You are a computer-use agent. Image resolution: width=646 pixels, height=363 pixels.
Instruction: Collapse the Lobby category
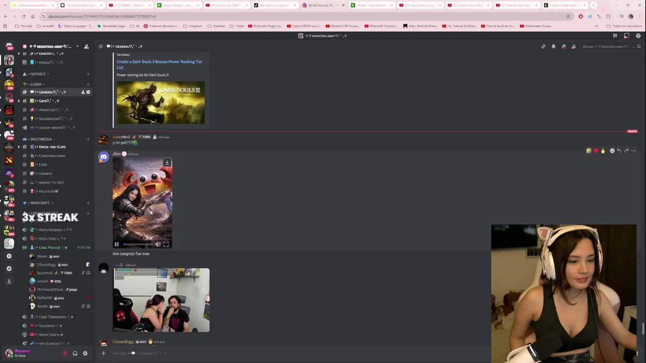point(35,84)
